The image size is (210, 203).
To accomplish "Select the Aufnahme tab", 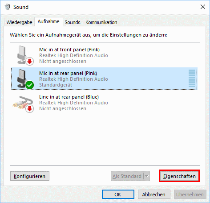I will tap(48, 22).
